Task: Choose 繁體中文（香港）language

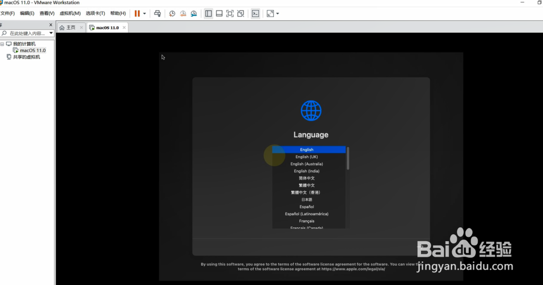Action: tap(309, 193)
